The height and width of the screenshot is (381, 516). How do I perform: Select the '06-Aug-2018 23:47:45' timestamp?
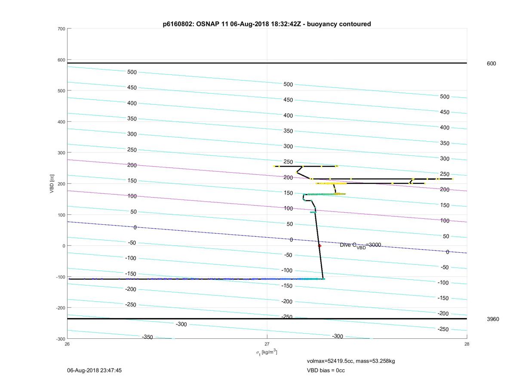pos(95,370)
